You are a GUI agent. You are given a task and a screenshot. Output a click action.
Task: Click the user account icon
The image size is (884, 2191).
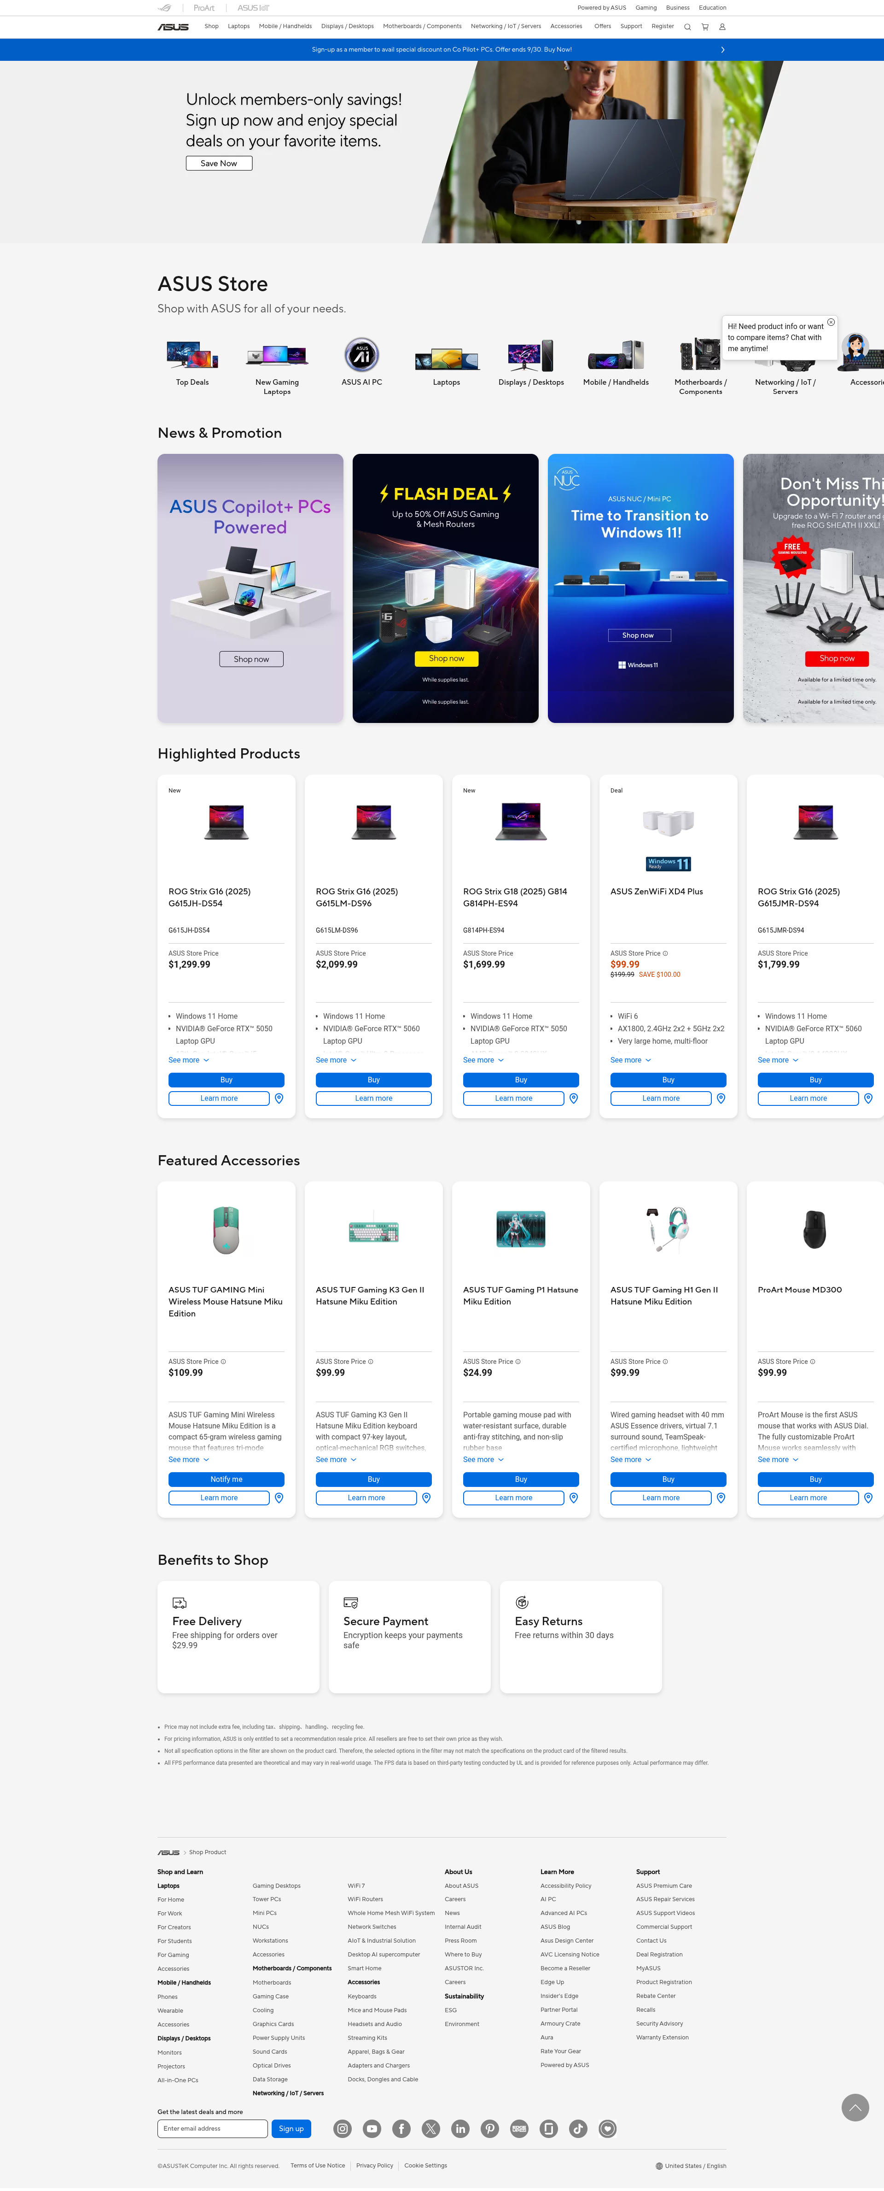722,27
